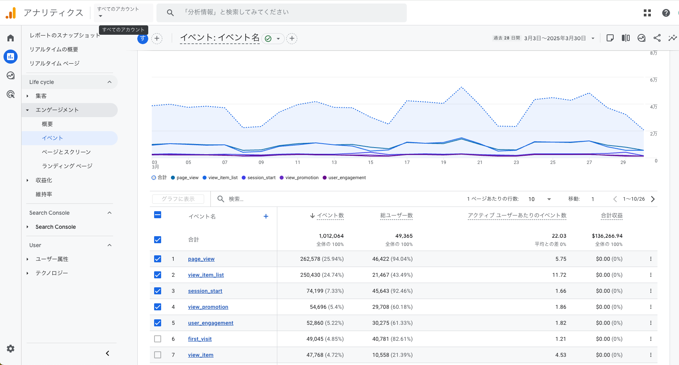Open the page_view event link

pos(201,259)
